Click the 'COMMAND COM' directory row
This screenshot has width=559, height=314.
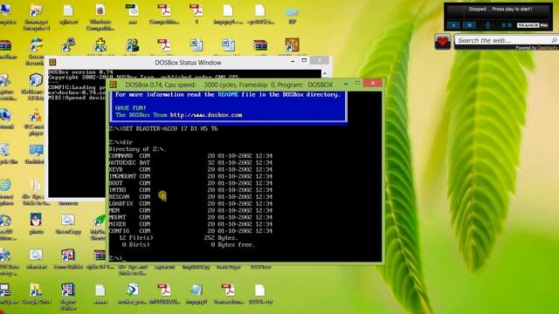coord(190,156)
